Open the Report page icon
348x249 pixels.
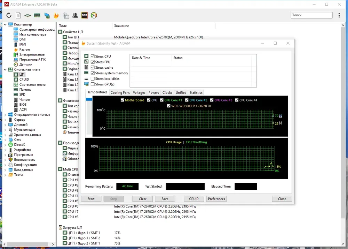tap(18, 15)
